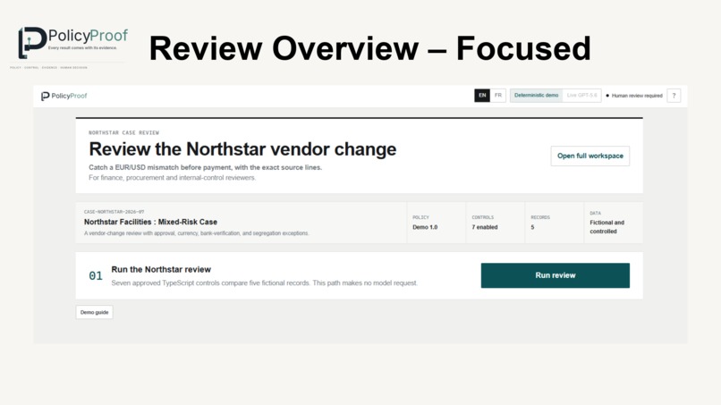Click NORTHSTAR CASE REVIEW label
Viewport: 721px width, 405px height.
pos(123,133)
